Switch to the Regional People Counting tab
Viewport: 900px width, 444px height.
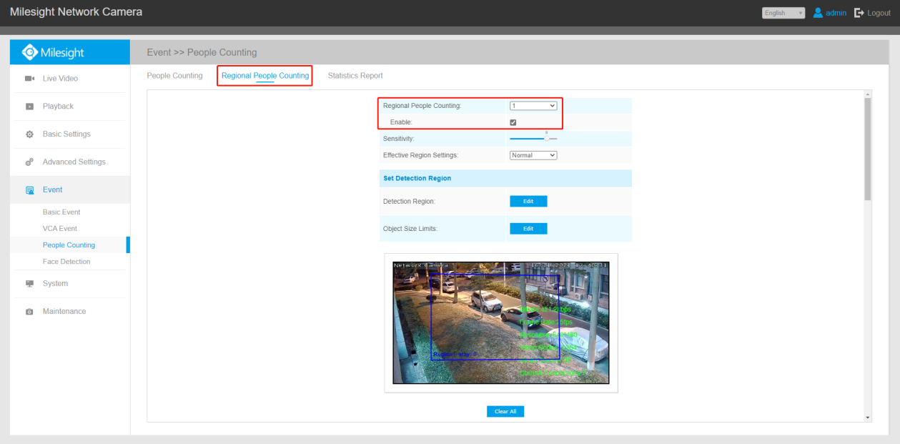265,76
